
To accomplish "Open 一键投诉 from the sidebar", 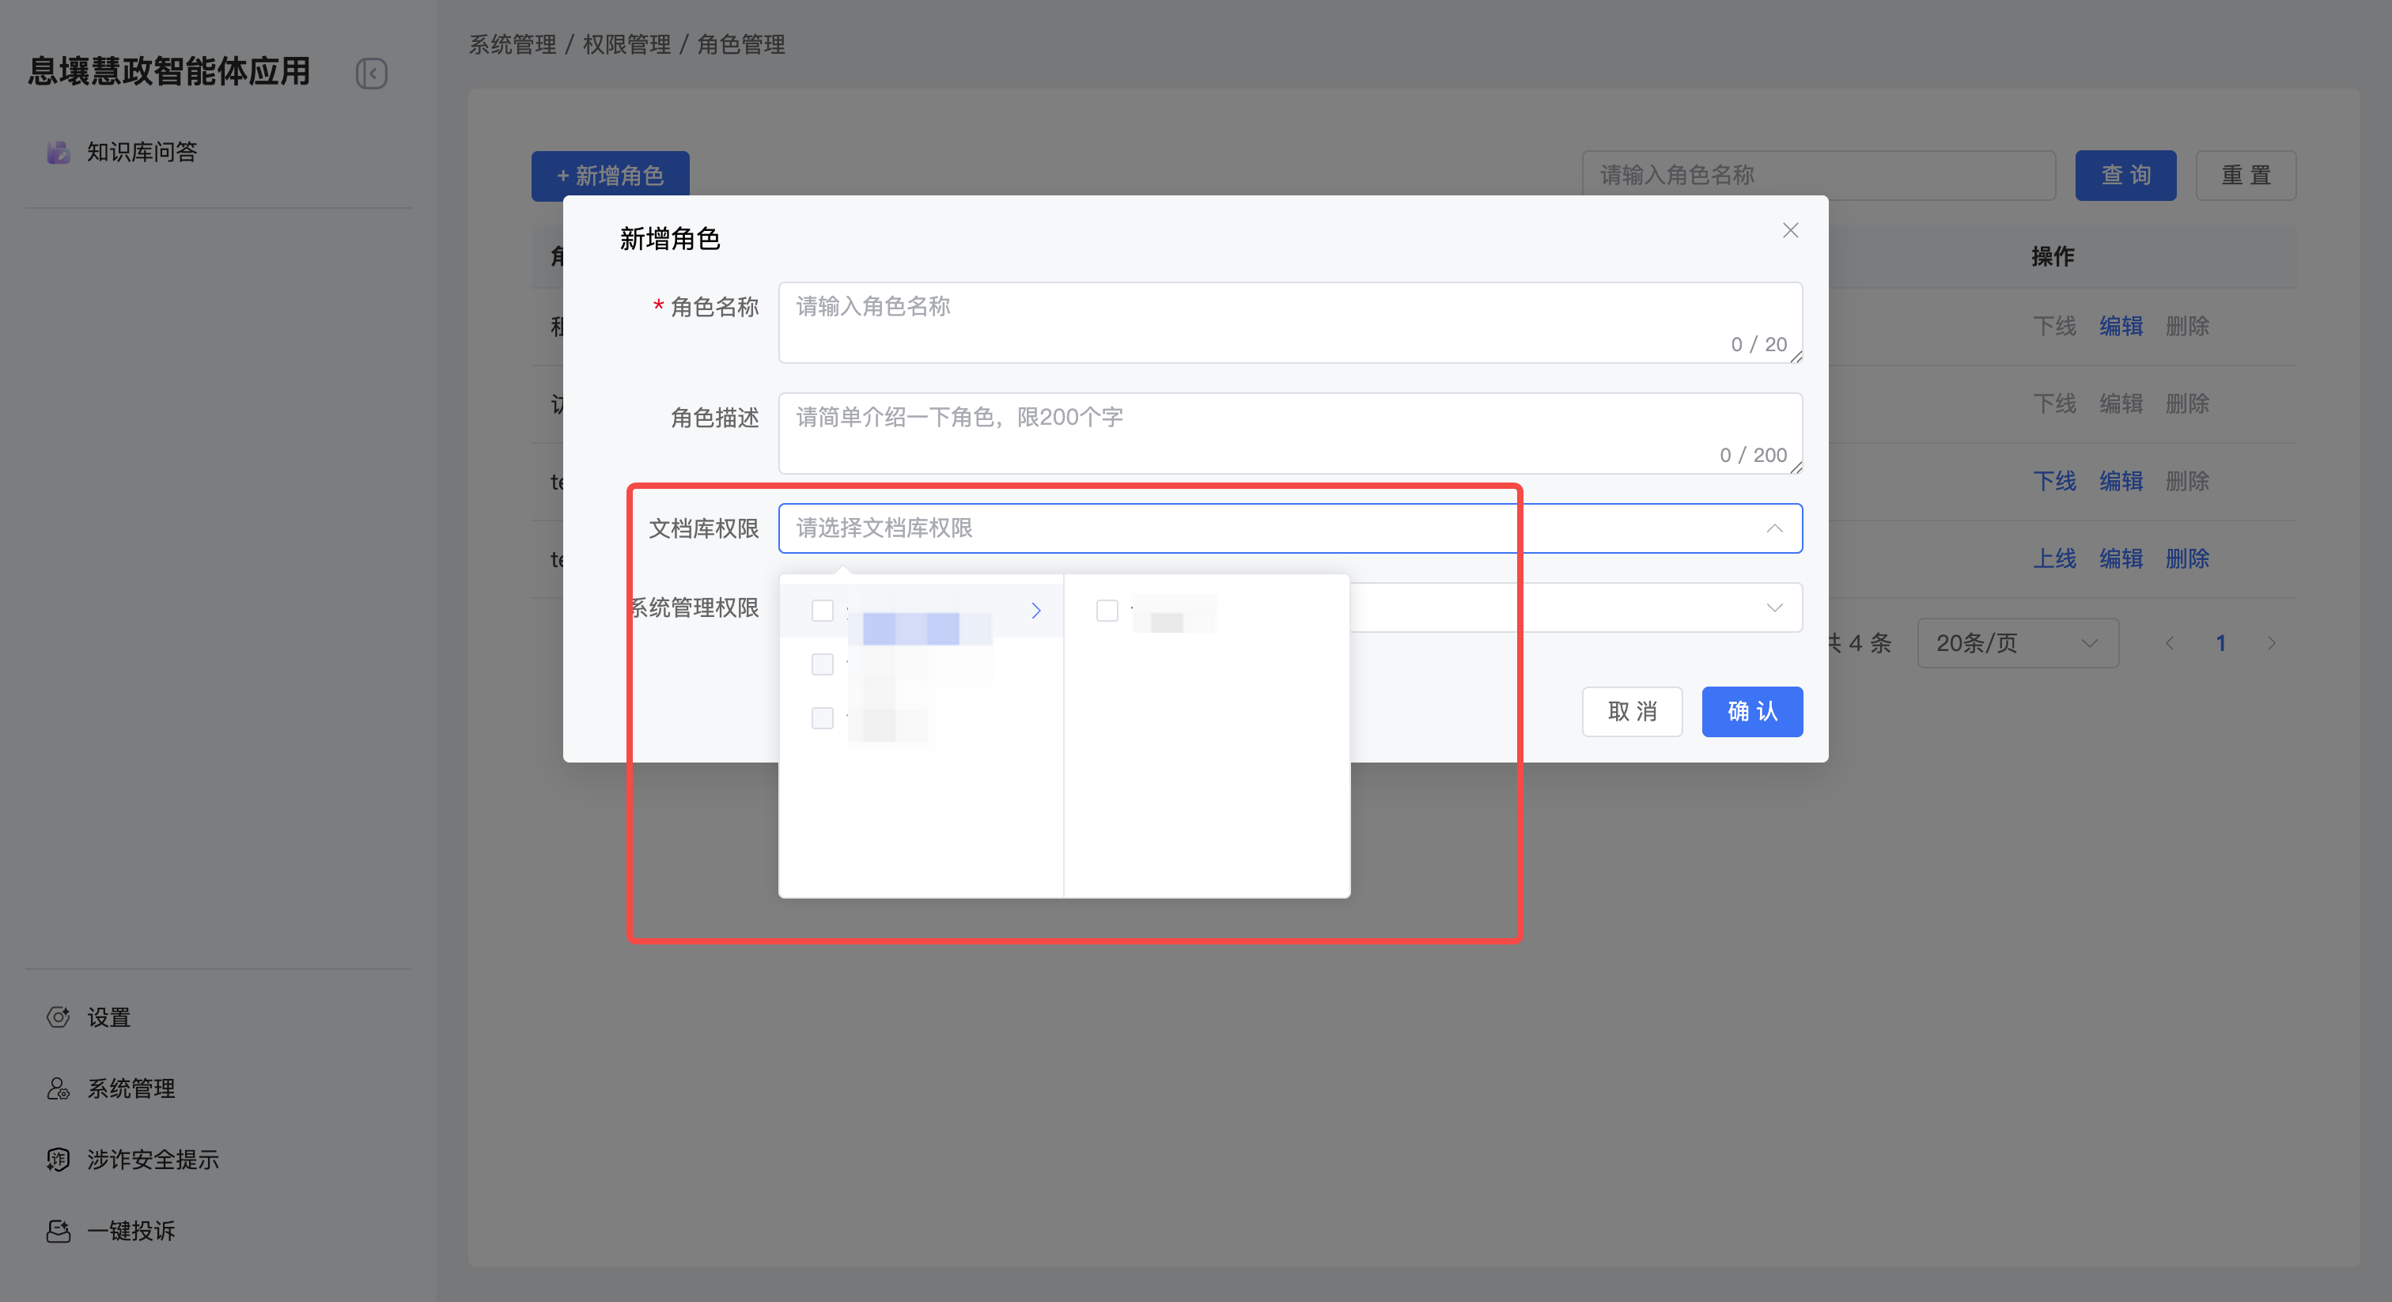I will 130,1231.
